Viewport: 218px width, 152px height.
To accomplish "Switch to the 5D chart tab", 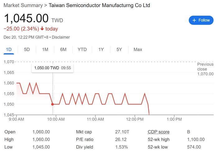I will click(27, 49).
